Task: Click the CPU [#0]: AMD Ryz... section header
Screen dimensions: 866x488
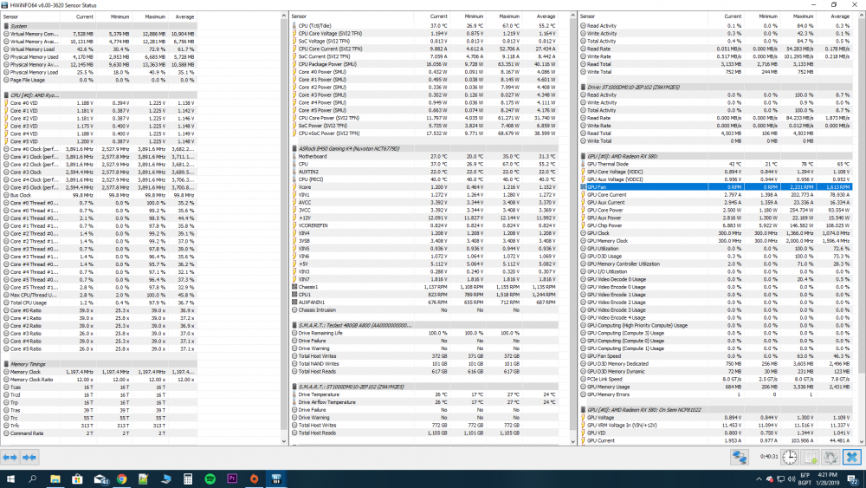Action: pos(100,95)
